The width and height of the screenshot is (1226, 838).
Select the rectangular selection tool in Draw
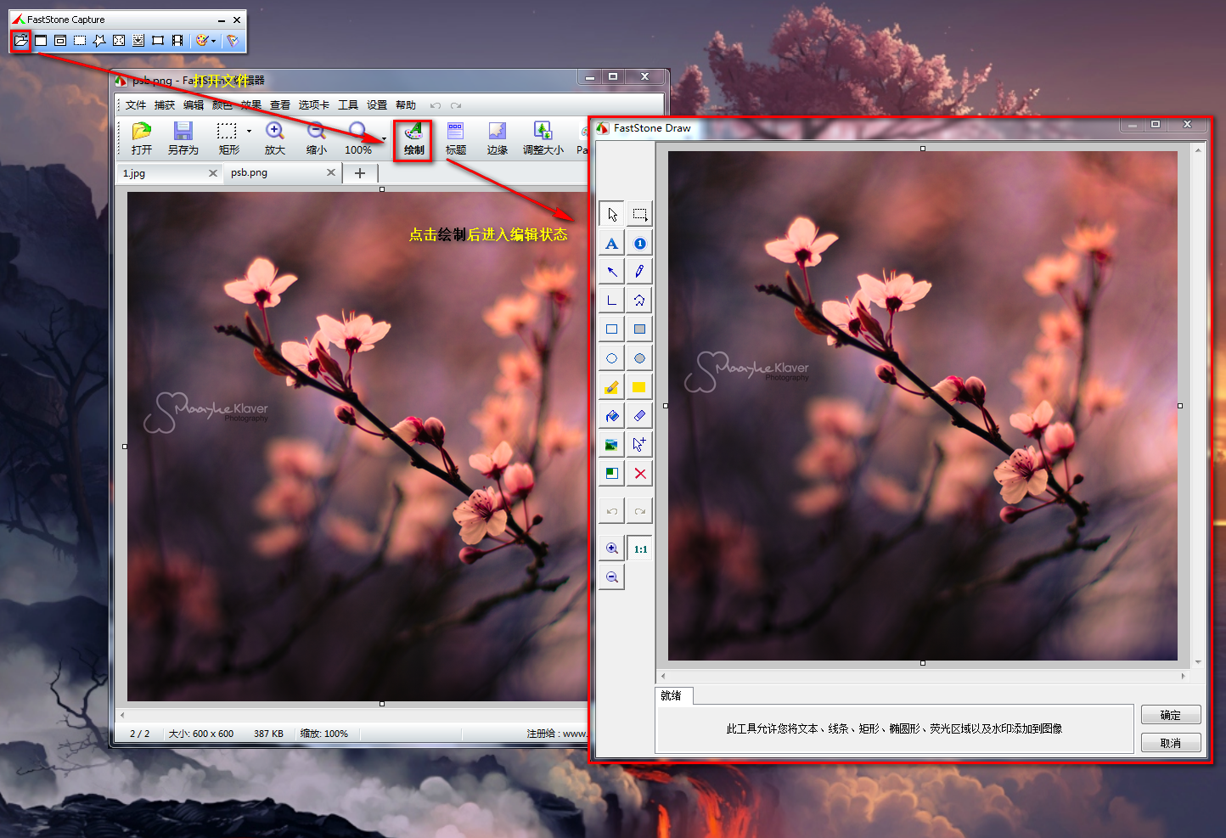[639, 214]
